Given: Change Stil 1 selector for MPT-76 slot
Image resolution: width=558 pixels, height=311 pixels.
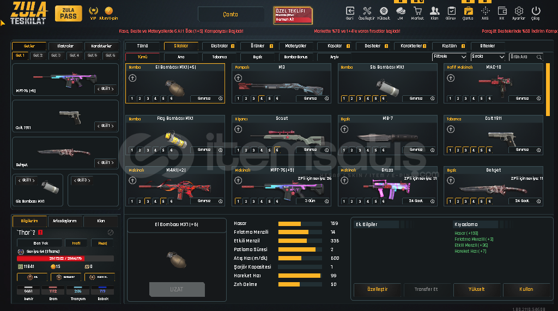Looking at the screenshot, I should click(x=106, y=89).
